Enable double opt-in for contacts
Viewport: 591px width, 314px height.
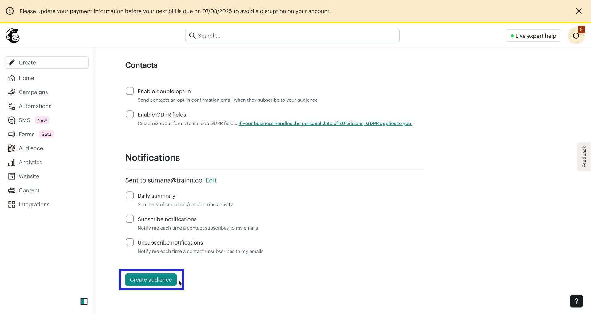[x=130, y=91]
